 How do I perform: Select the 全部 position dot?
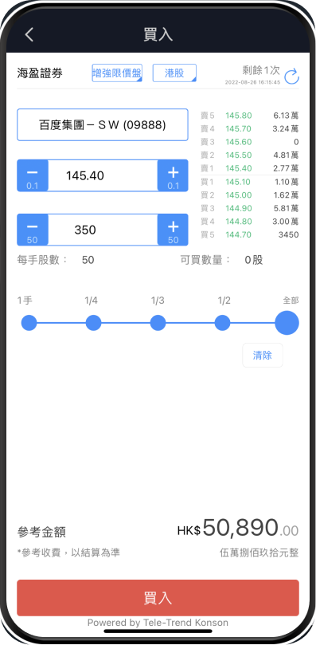coord(287,323)
